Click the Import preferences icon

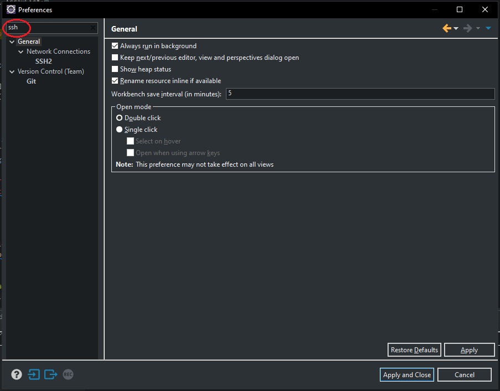tap(34, 374)
